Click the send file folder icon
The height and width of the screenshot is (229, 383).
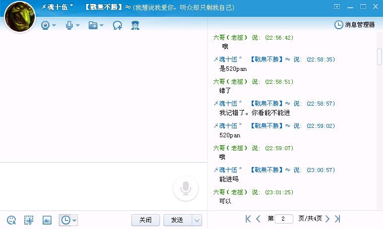pos(93,25)
